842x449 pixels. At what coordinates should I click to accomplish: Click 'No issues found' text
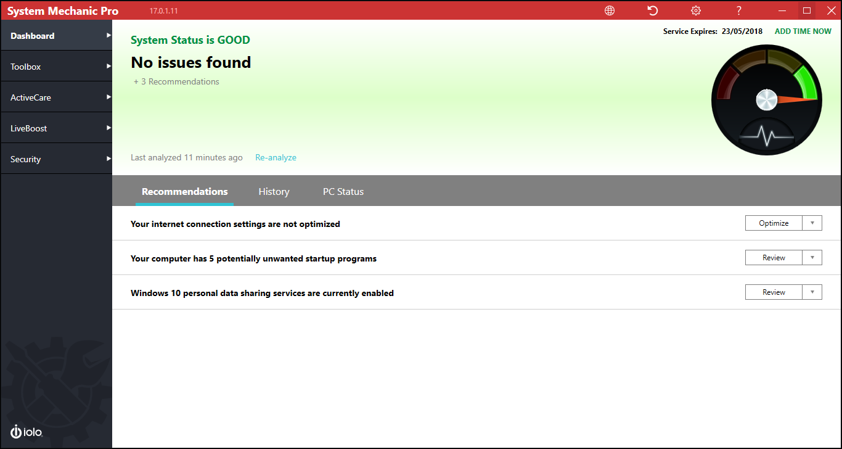click(x=191, y=62)
